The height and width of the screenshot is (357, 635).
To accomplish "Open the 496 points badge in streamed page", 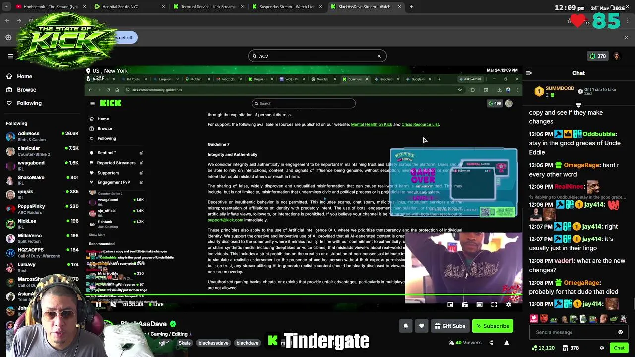I will (495, 103).
